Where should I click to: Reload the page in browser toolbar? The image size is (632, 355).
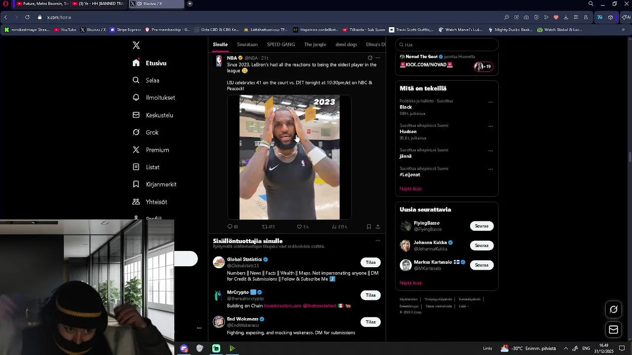click(27, 17)
